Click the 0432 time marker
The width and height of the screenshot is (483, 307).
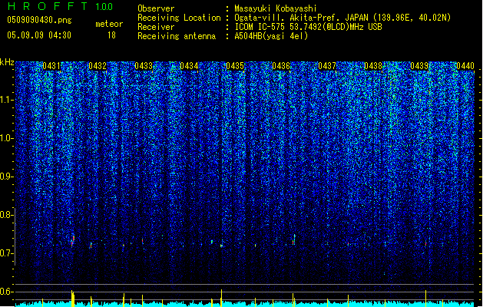[98, 66]
